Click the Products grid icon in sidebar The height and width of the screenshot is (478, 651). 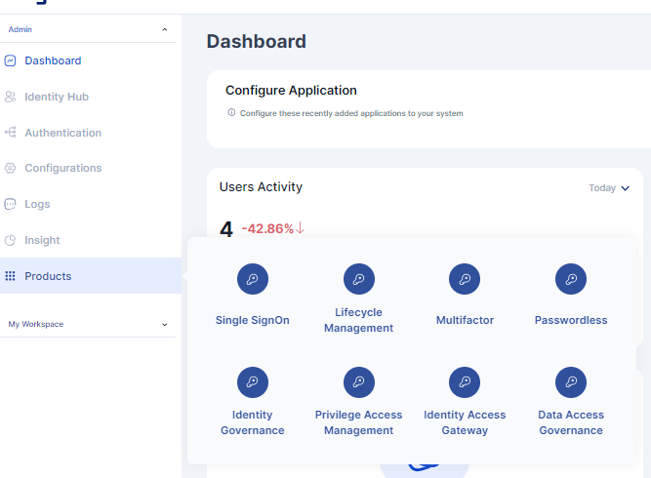(10, 276)
